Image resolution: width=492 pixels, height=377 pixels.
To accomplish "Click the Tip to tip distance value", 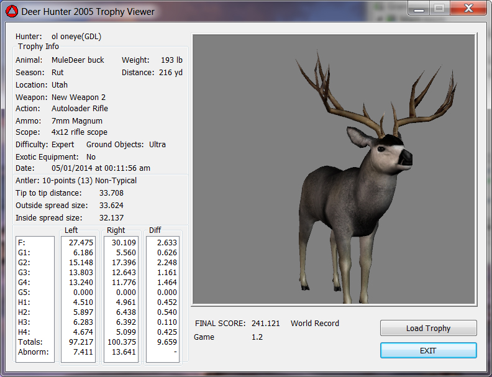I will tap(111, 193).
